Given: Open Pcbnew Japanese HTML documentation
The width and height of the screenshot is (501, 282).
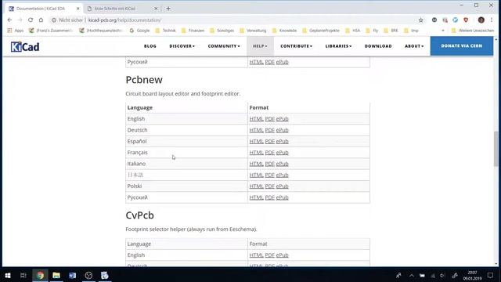Looking at the screenshot, I should click(256, 175).
